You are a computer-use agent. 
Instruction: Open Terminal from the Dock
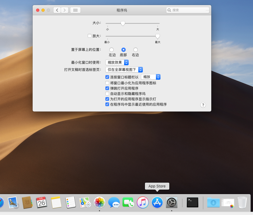click(192, 202)
